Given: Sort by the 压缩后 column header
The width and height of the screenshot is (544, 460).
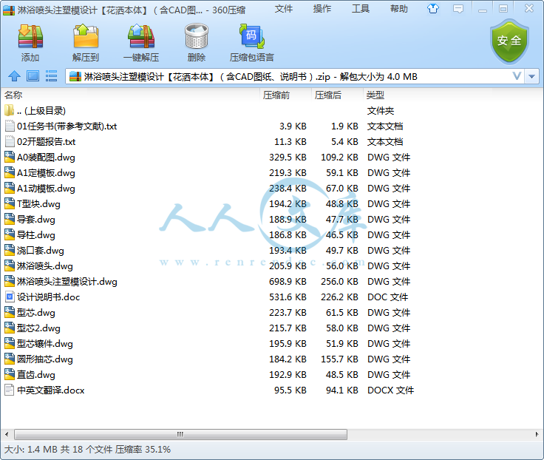Looking at the screenshot, I should pos(328,95).
